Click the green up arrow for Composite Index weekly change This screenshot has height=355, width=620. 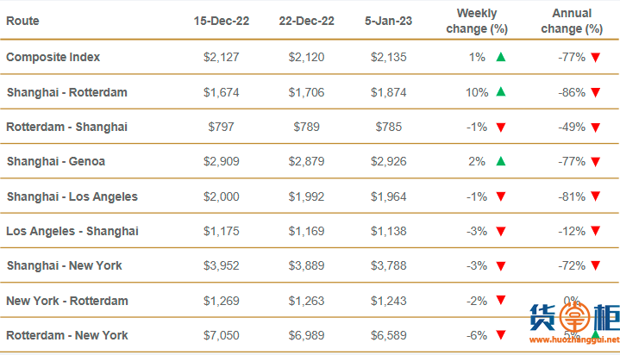point(501,57)
